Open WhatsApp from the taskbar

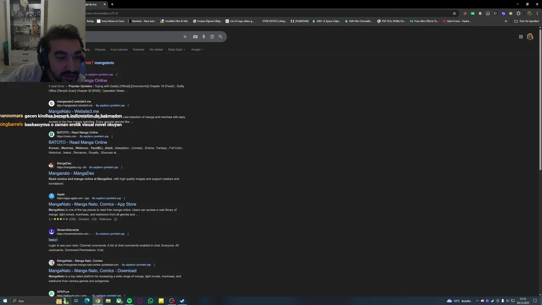(150, 301)
